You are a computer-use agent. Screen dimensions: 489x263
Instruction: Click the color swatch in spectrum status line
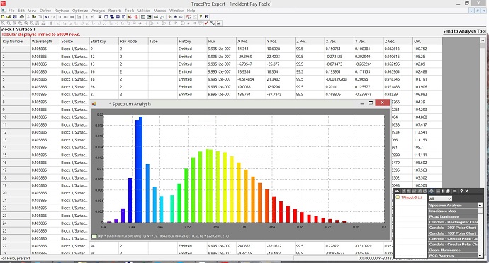point(94,236)
